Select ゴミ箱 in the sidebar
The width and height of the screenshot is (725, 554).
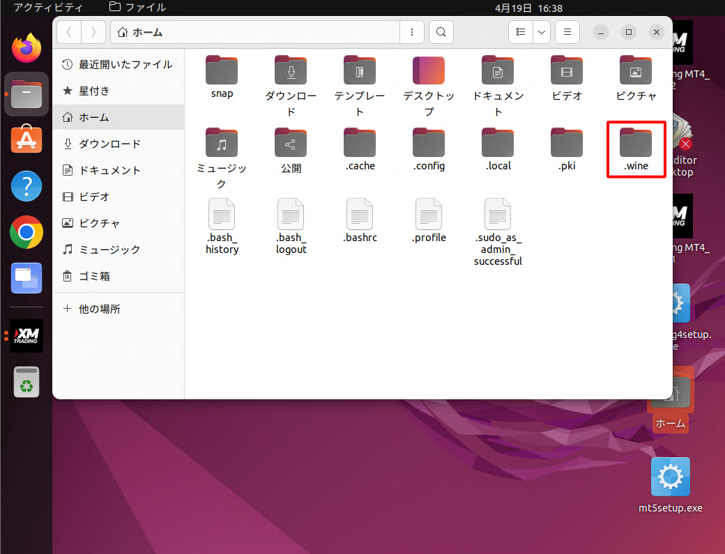[94, 276]
